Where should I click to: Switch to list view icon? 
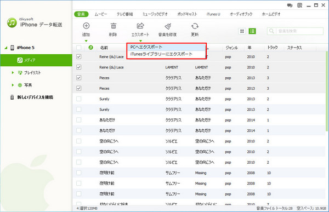[252, 31]
